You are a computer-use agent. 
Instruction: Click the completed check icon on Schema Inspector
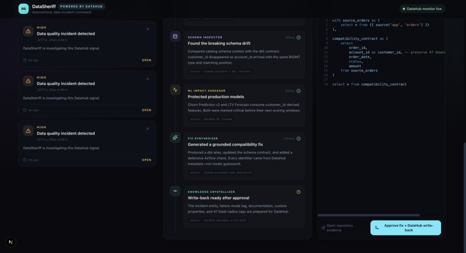point(298,38)
